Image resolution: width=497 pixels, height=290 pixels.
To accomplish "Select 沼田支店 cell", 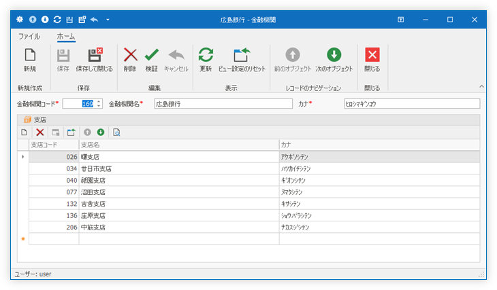I will [x=179, y=192].
